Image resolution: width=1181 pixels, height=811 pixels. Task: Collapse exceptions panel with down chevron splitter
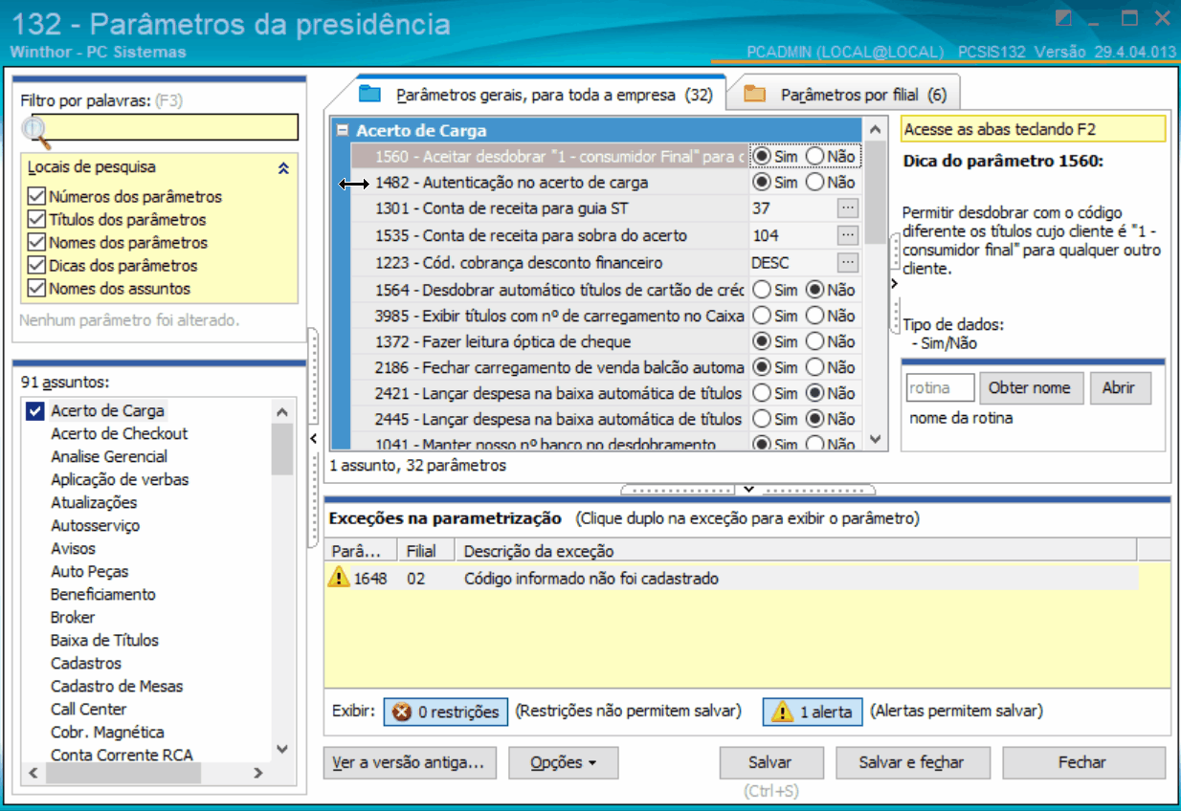(x=749, y=490)
